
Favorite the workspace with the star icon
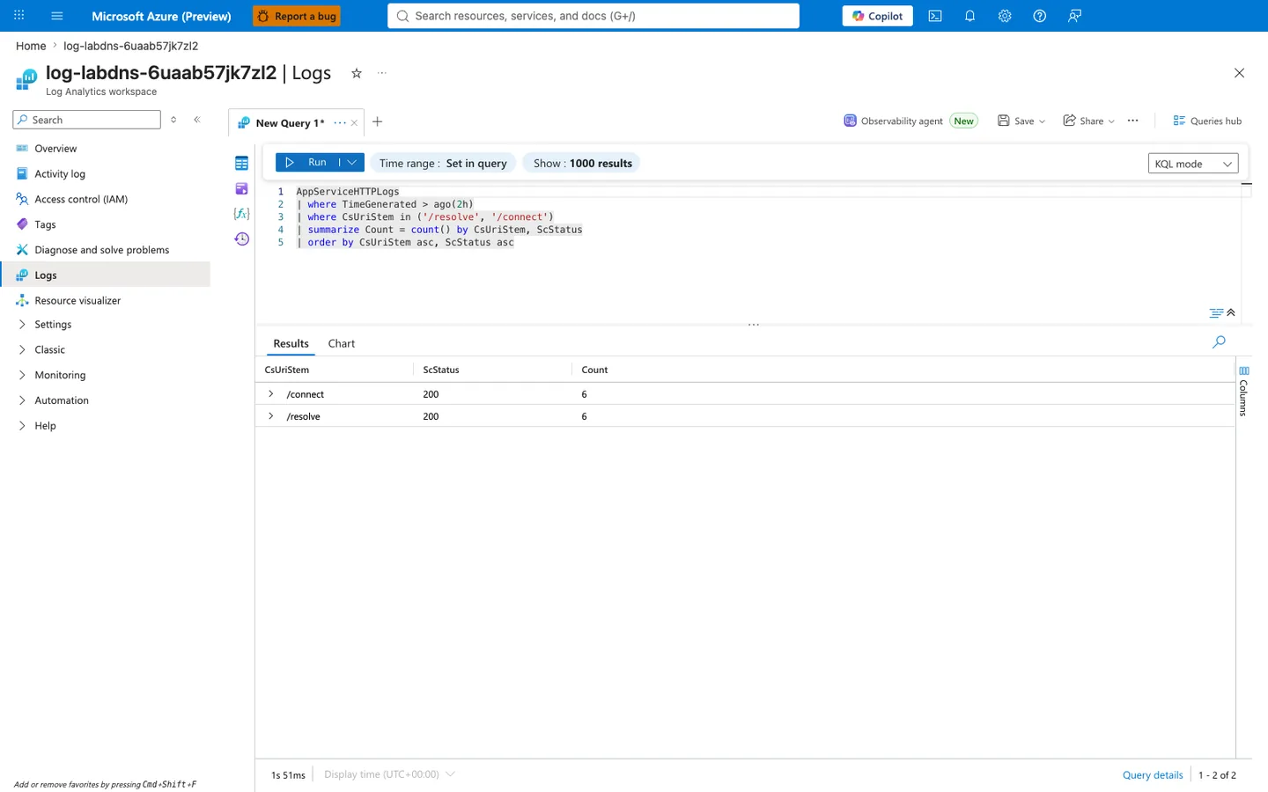pos(357,73)
